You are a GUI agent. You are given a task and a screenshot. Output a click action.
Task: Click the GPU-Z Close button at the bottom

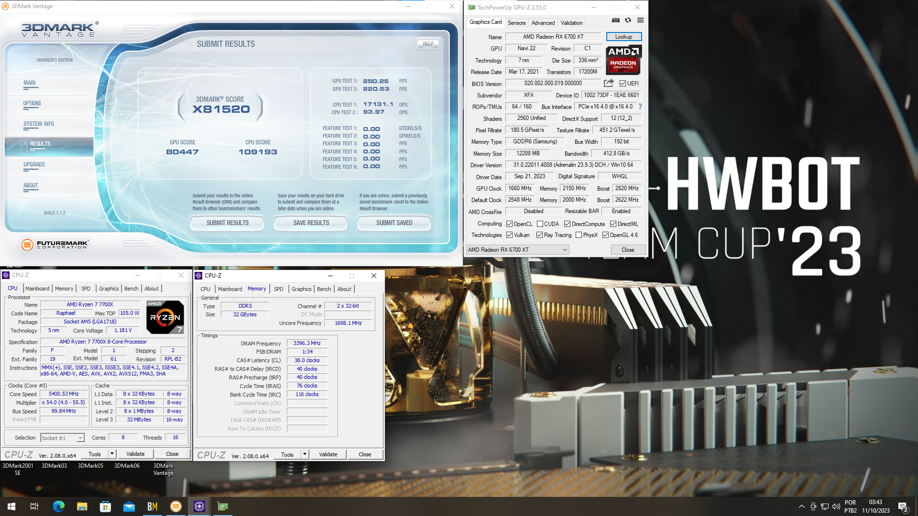click(x=628, y=250)
